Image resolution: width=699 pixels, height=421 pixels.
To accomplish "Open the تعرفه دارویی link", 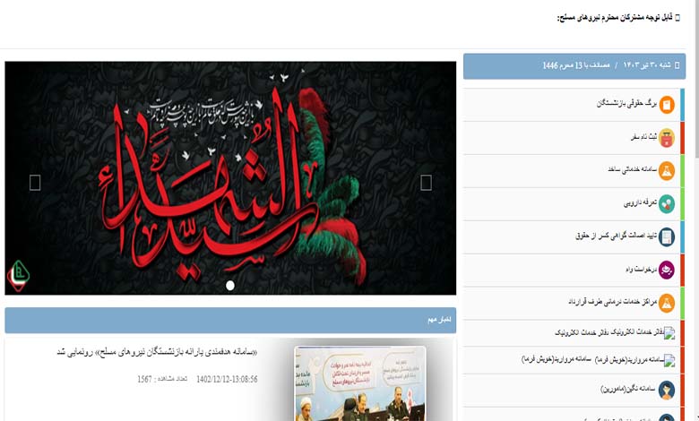I will (640, 202).
